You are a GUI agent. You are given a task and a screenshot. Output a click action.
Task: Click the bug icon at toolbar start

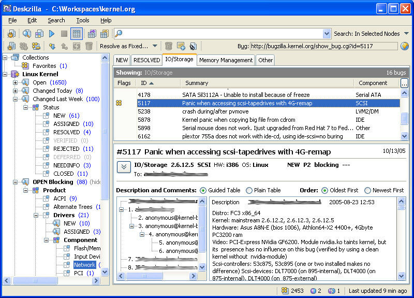point(11,34)
